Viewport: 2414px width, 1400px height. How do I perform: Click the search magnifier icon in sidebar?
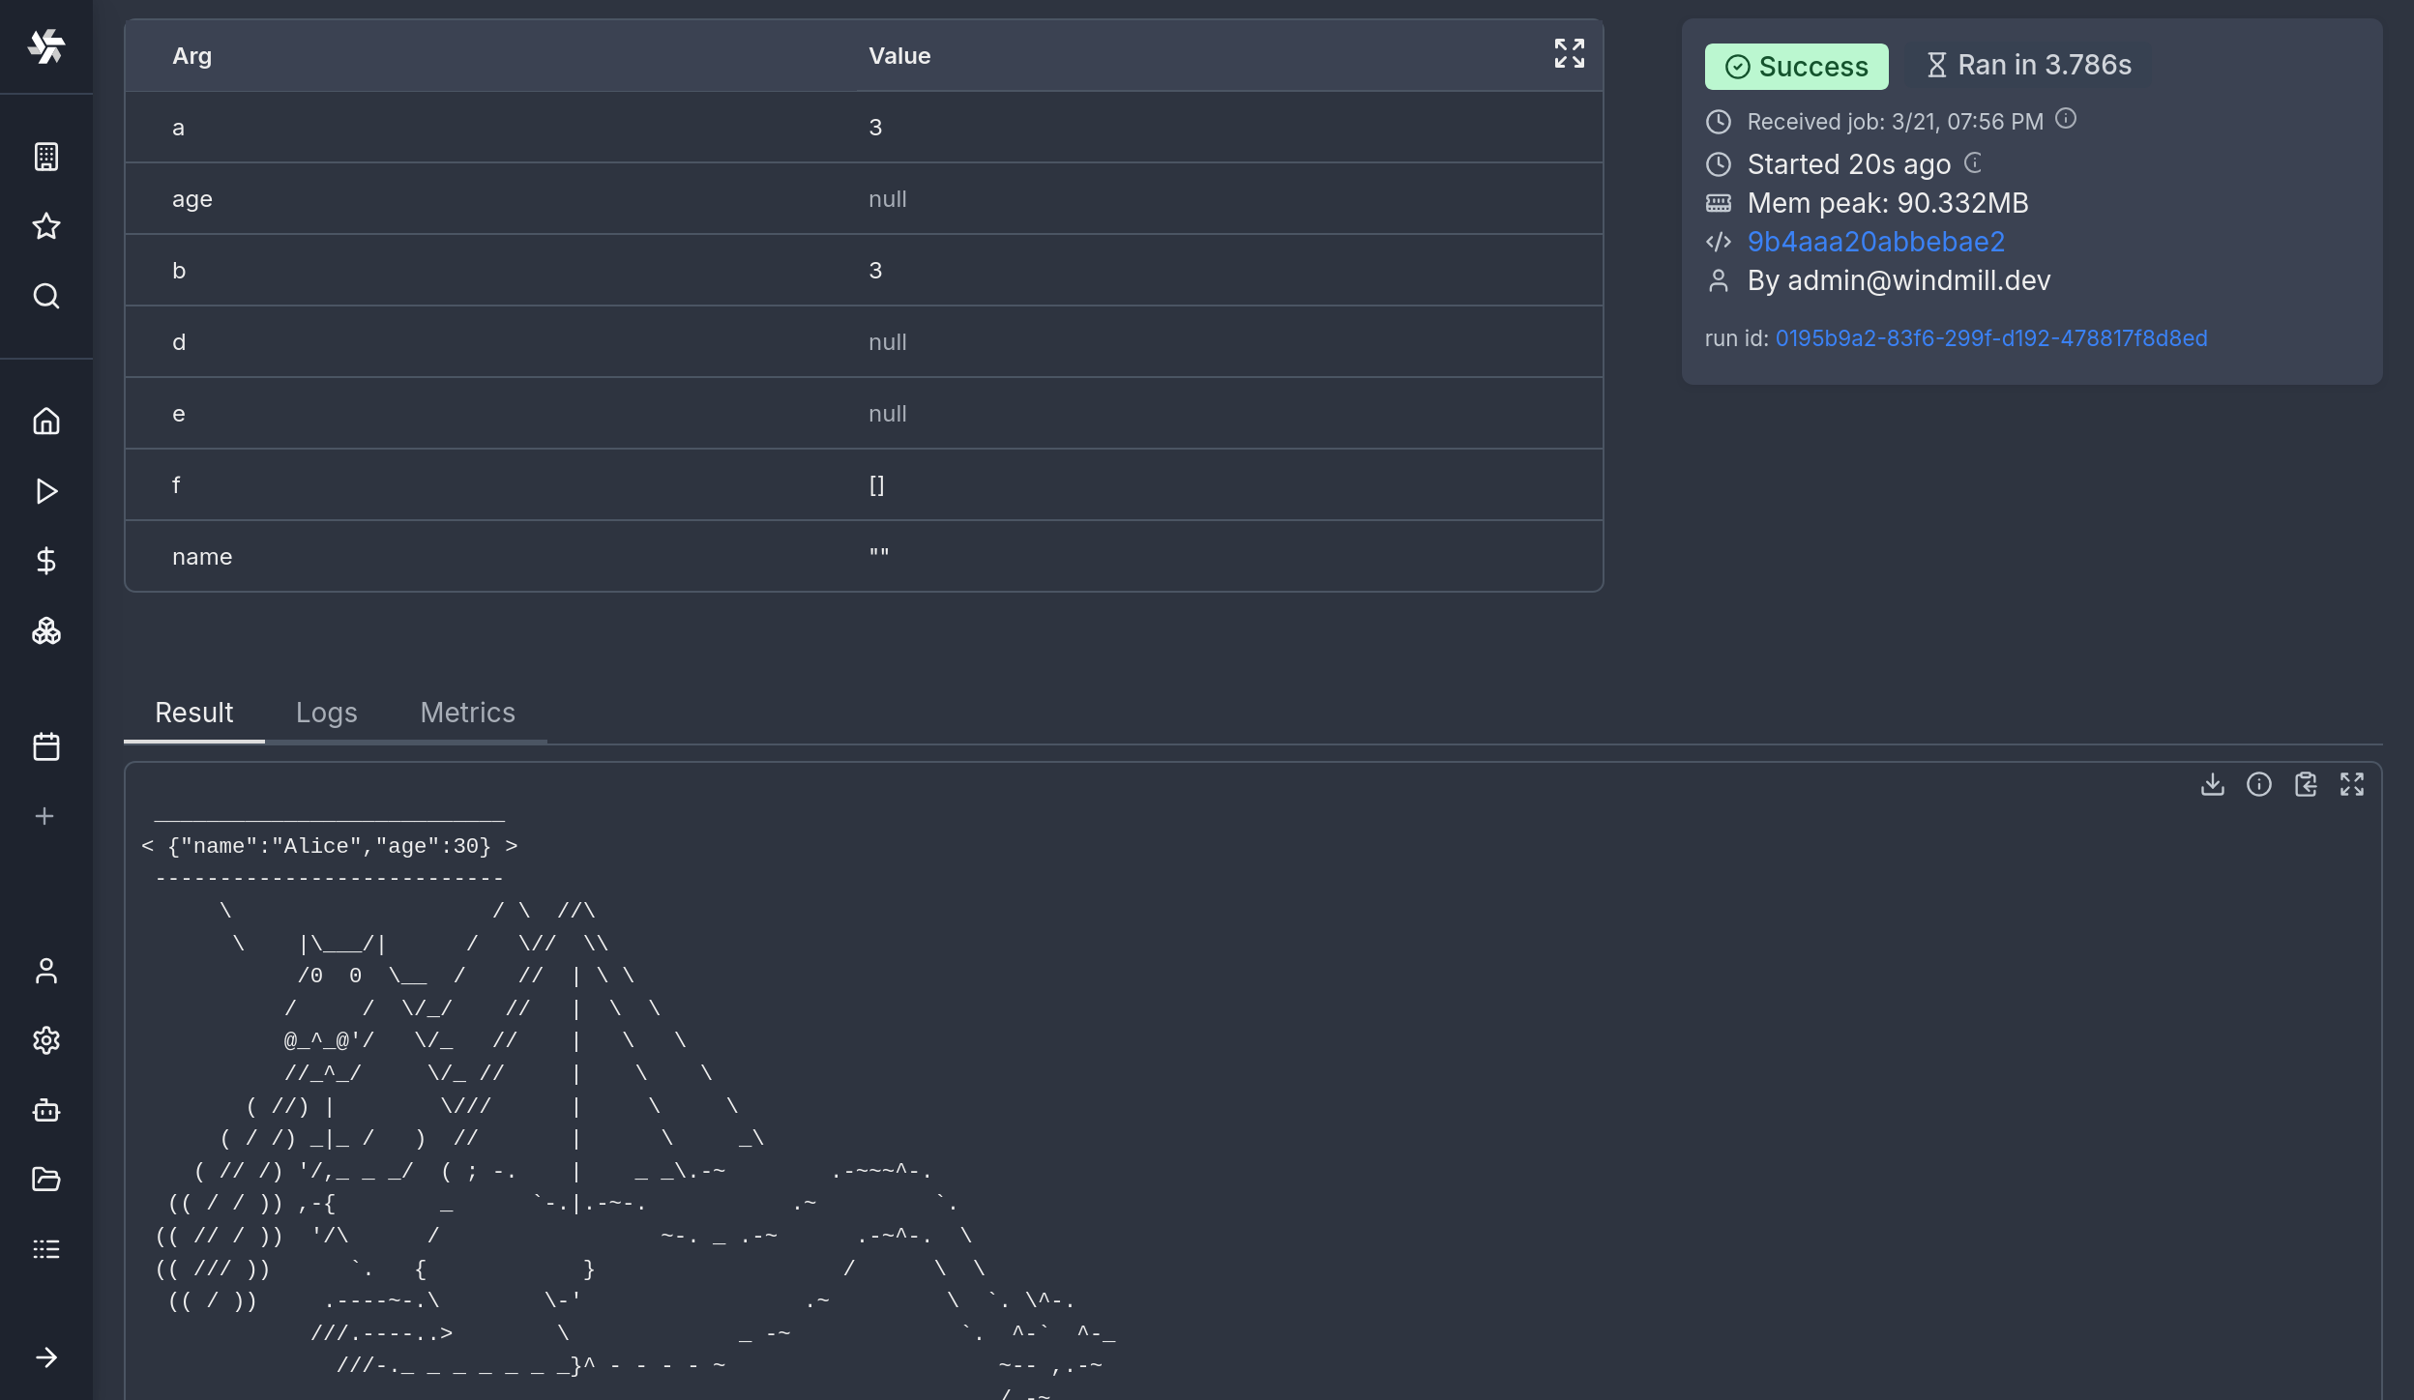click(x=46, y=296)
